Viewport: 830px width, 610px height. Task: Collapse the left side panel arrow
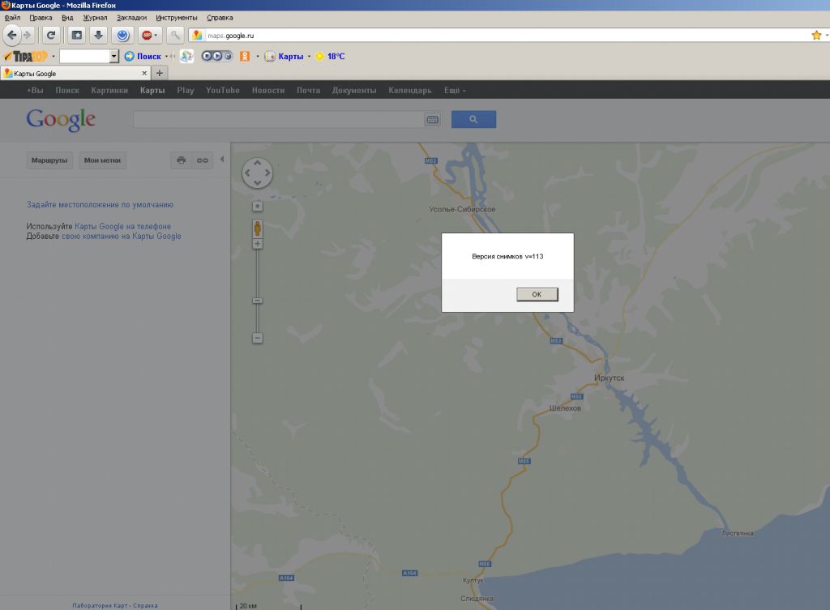point(222,160)
